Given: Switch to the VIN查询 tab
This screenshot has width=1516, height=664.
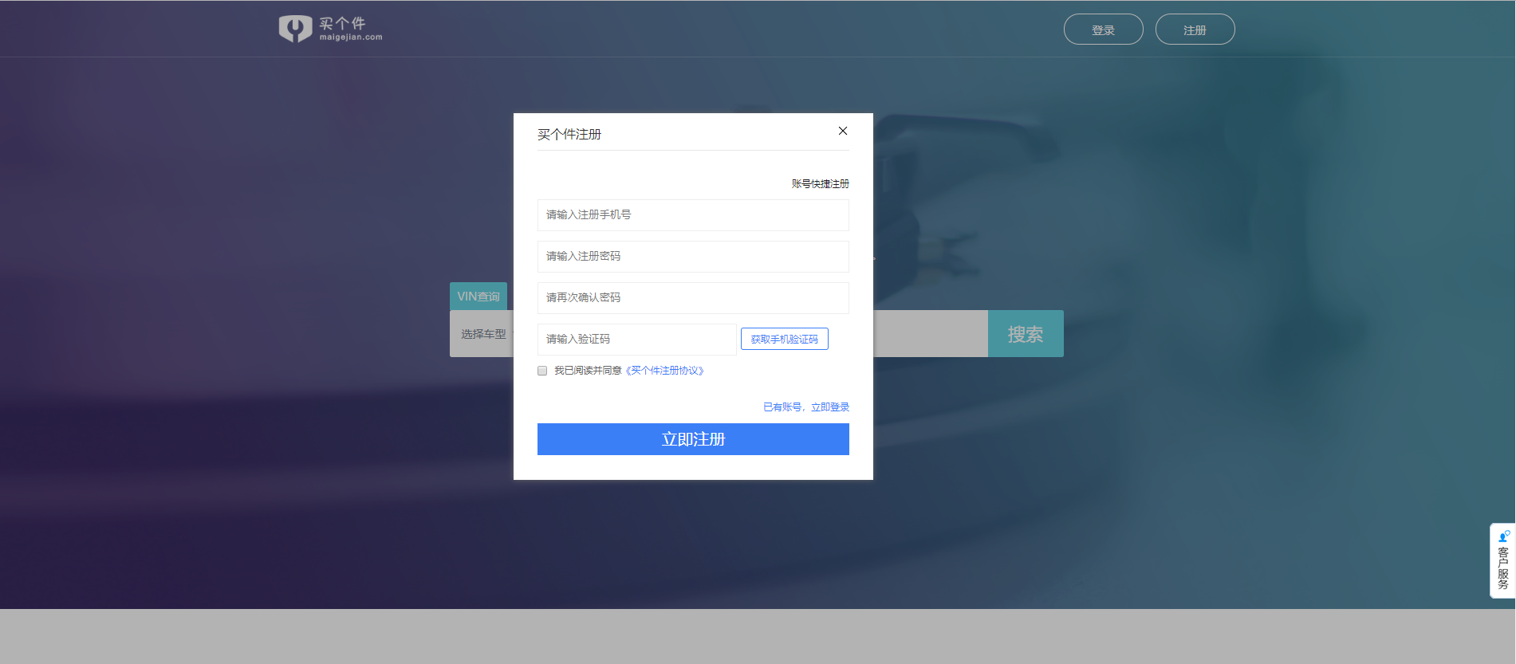Looking at the screenshot, I should (x=478, y=297).
